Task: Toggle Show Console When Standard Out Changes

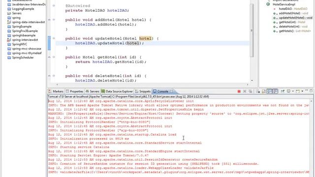Action: coord(269,91)
